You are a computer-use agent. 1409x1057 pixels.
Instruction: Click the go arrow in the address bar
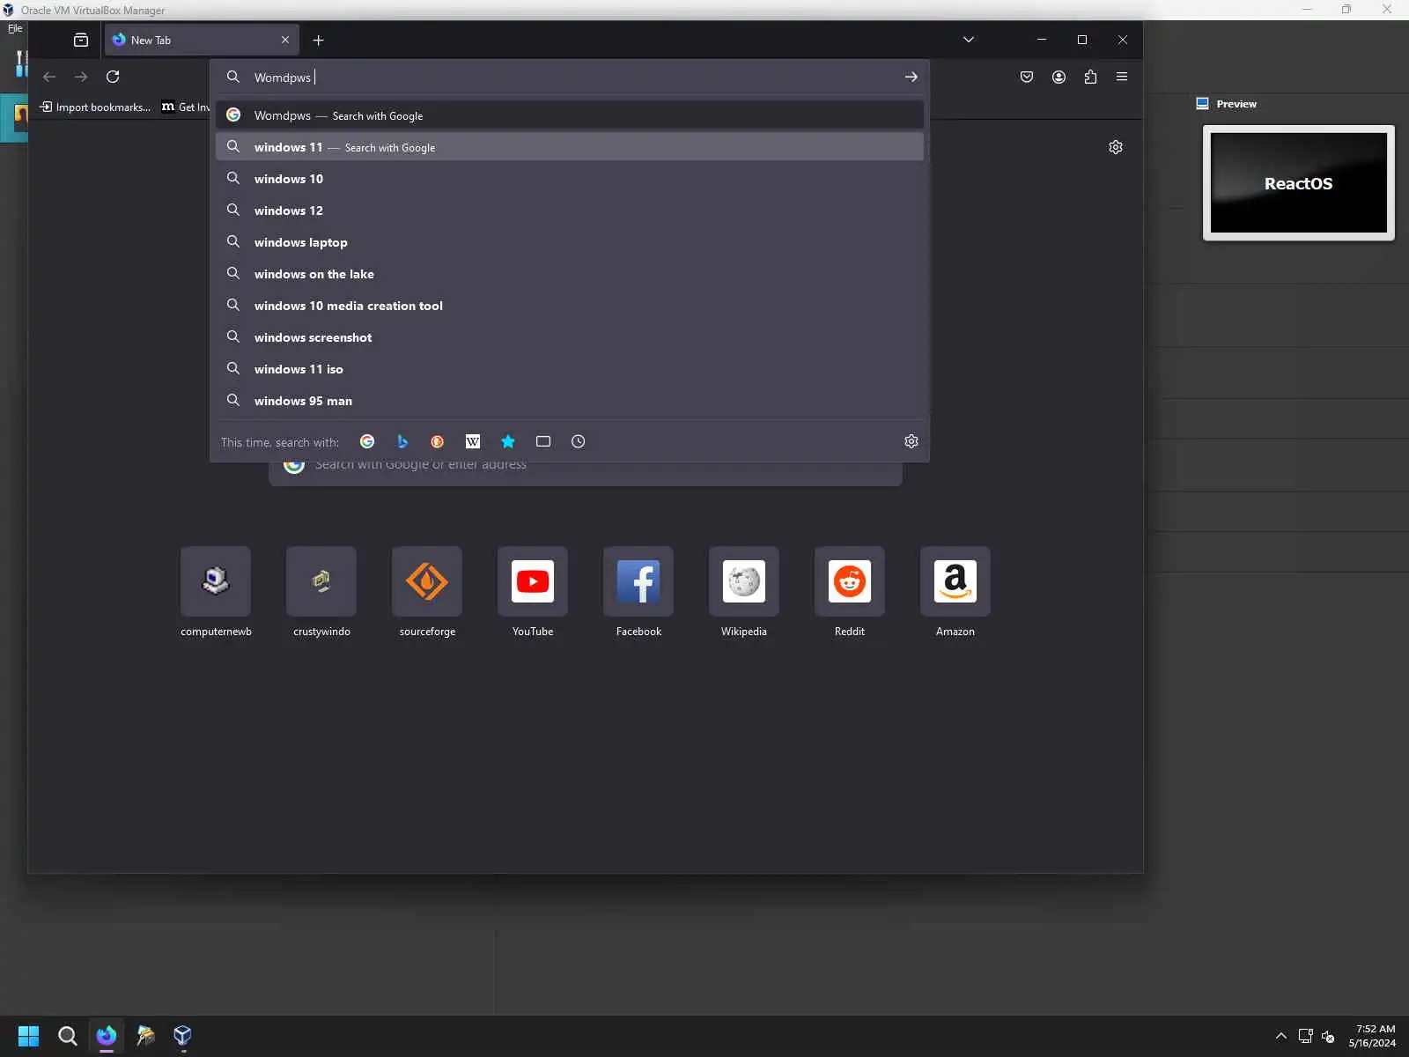coord(911,77)
